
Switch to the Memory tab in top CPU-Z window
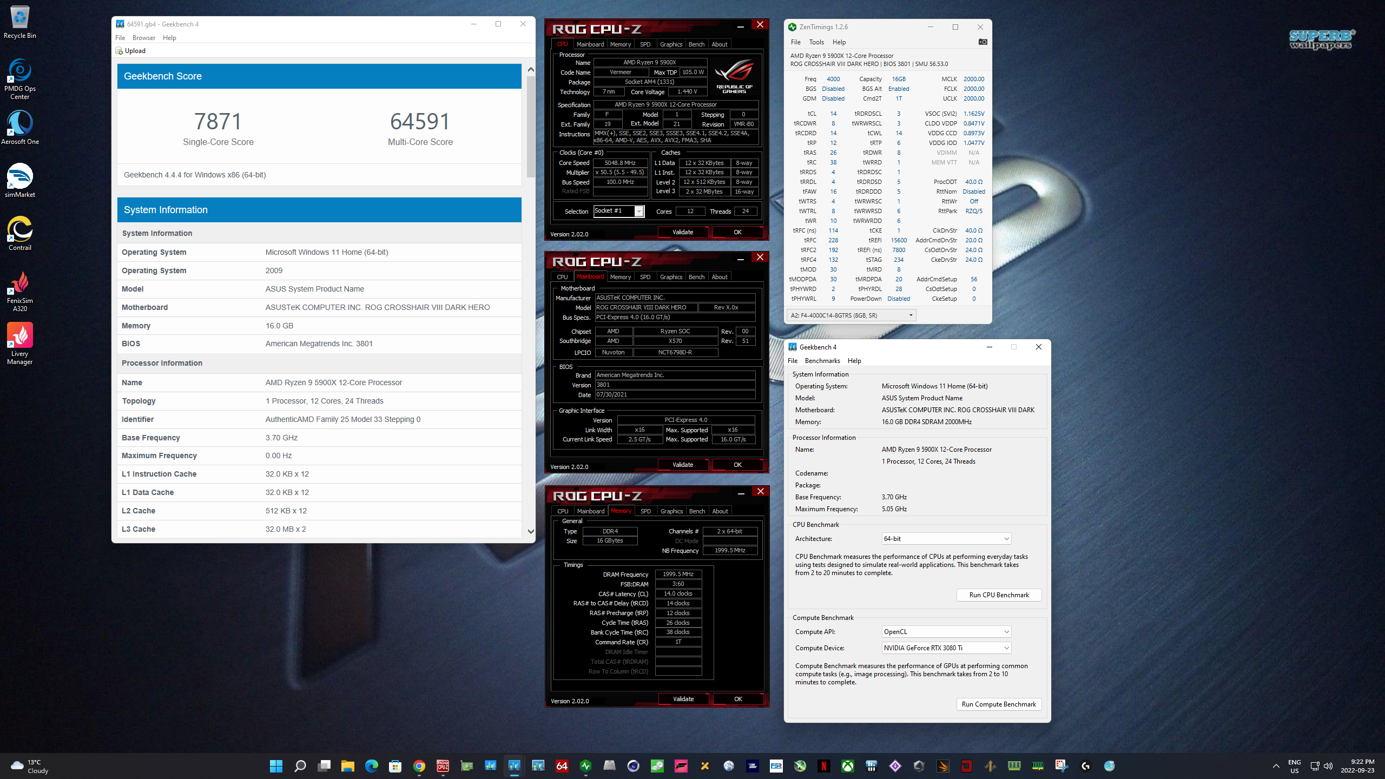click(620, 44)
